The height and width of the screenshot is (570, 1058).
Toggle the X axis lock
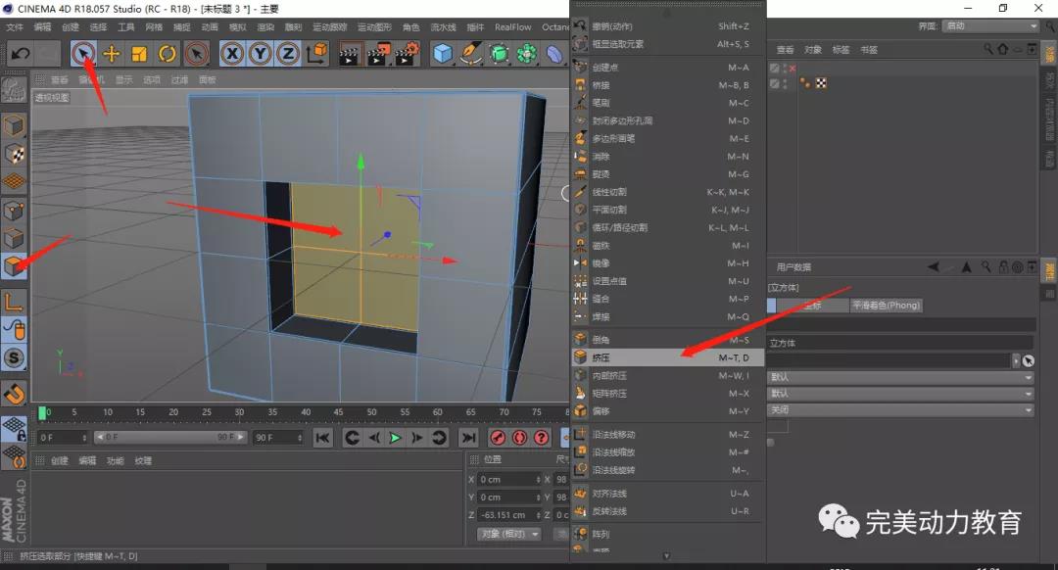[x=232, y=53]
